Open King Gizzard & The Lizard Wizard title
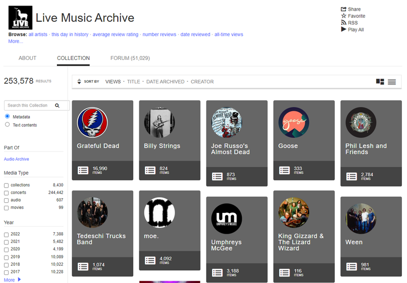The width and height of the screenshot is (407, 283). click(301, 242)
